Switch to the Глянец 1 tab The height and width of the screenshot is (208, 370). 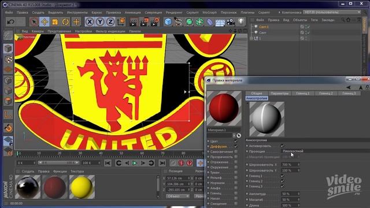pos(303,94)
